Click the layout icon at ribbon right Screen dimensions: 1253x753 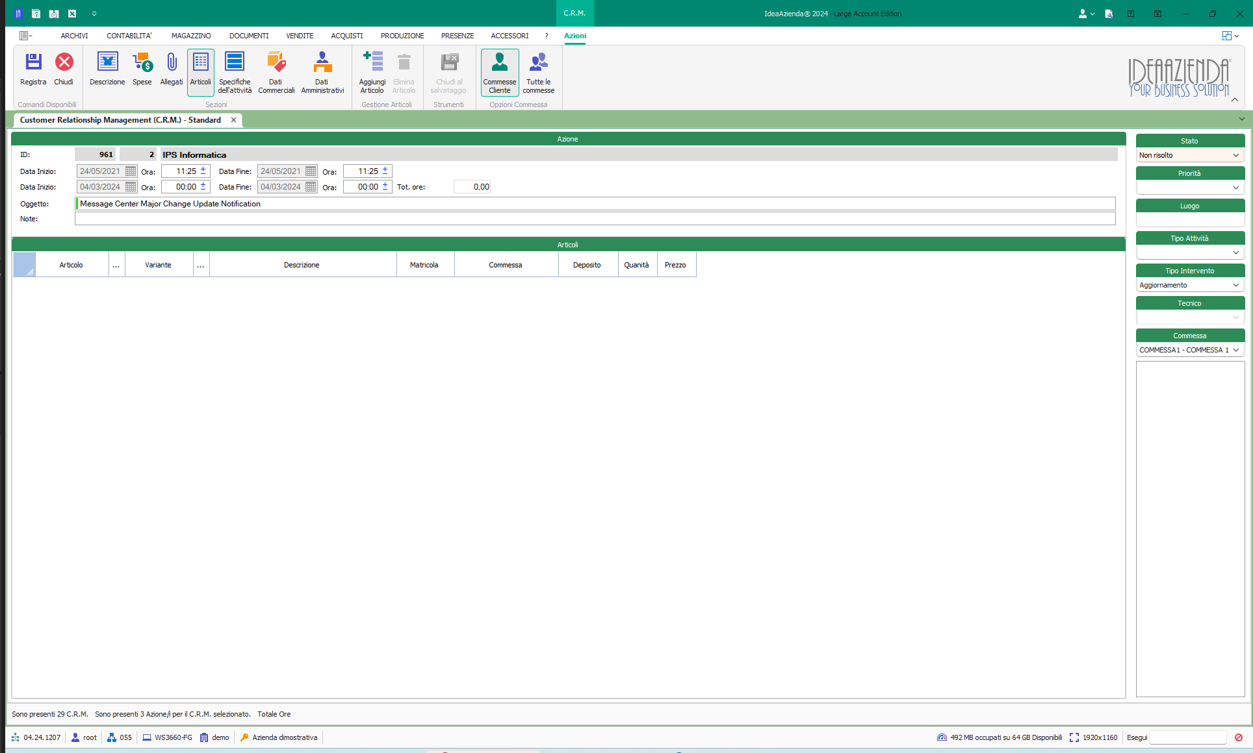pos(1227,36)
